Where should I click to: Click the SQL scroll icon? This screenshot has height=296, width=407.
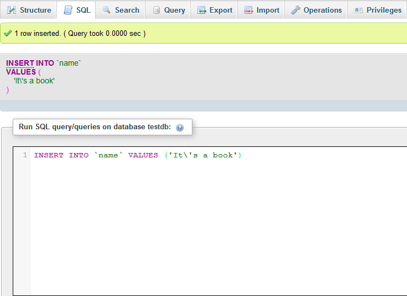pos(68,10)
